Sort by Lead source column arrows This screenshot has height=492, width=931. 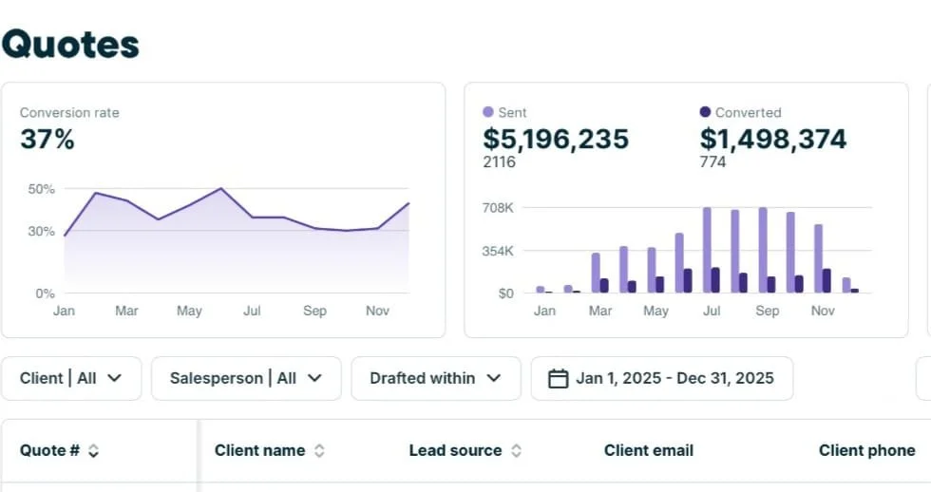[516, 451]
